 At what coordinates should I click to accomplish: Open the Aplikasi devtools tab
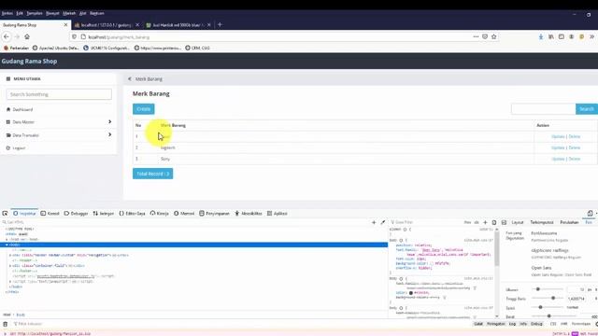[x=278, y=214]
